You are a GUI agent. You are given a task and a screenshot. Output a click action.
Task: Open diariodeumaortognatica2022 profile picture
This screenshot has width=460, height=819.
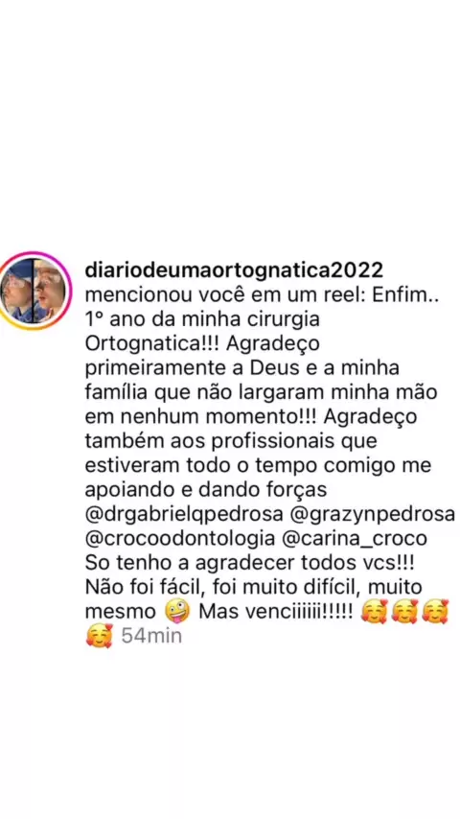[35, 291]
